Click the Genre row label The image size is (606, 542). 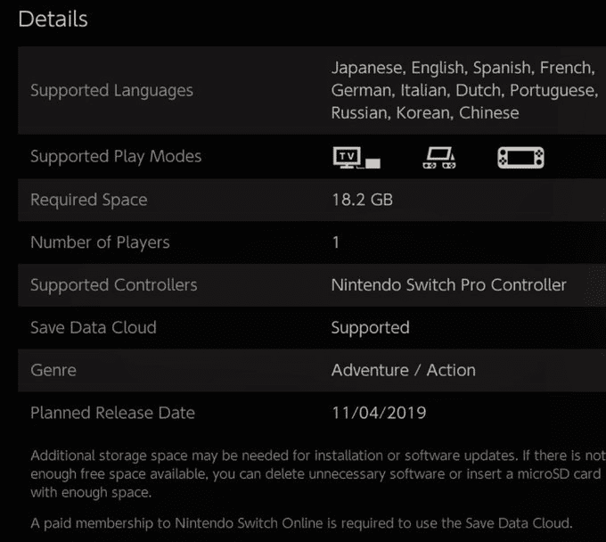[x=53, y=370]
